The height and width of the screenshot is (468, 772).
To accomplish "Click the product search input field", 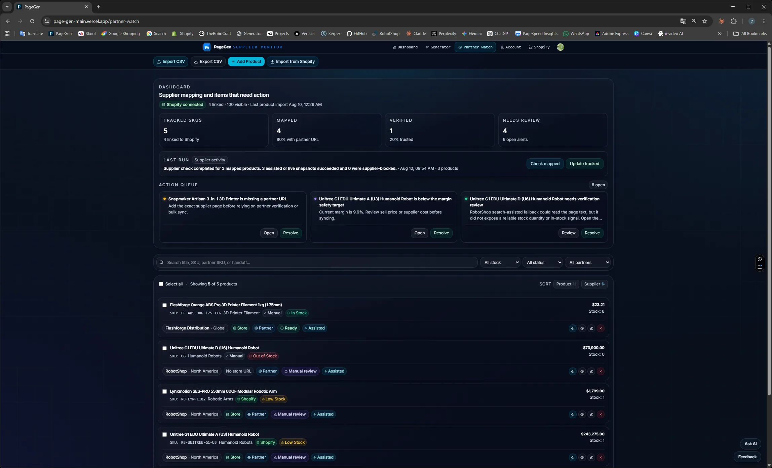I will pyautogui.click(x=317, y=263).
